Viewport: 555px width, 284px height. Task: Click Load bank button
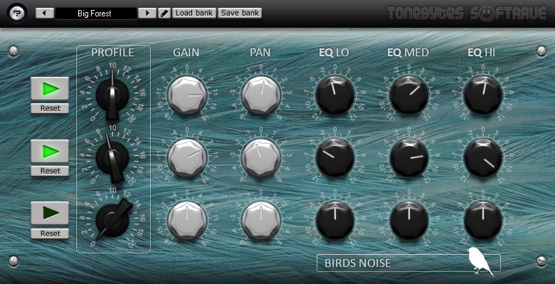click(x=194, y=13)
